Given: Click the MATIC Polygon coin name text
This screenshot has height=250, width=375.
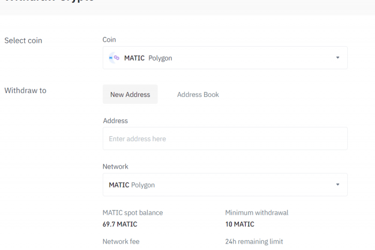Looking at the screenshot, I should tap(148, 58).
